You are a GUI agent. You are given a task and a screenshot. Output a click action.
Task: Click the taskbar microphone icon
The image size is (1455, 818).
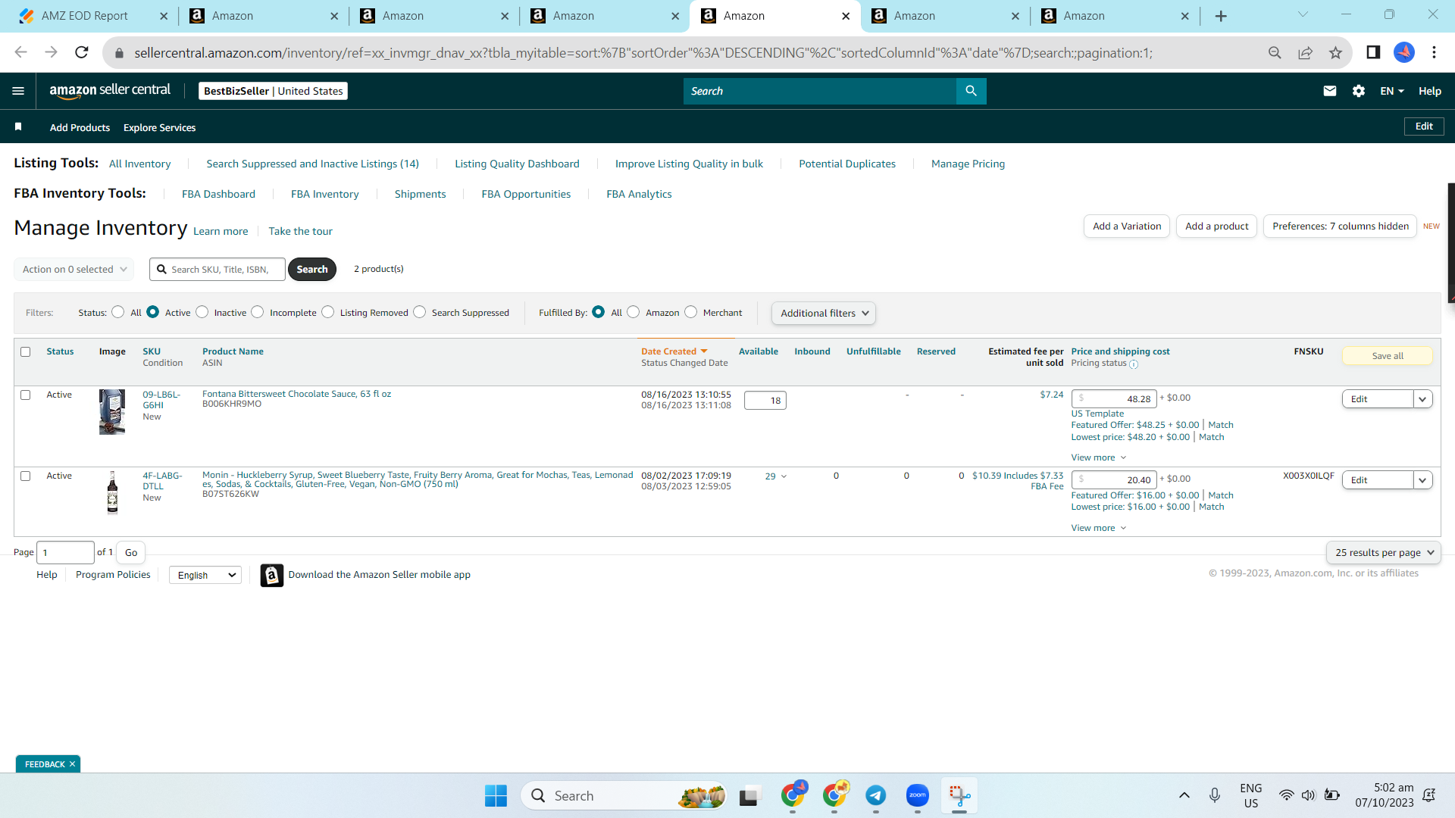(1215, 795)
